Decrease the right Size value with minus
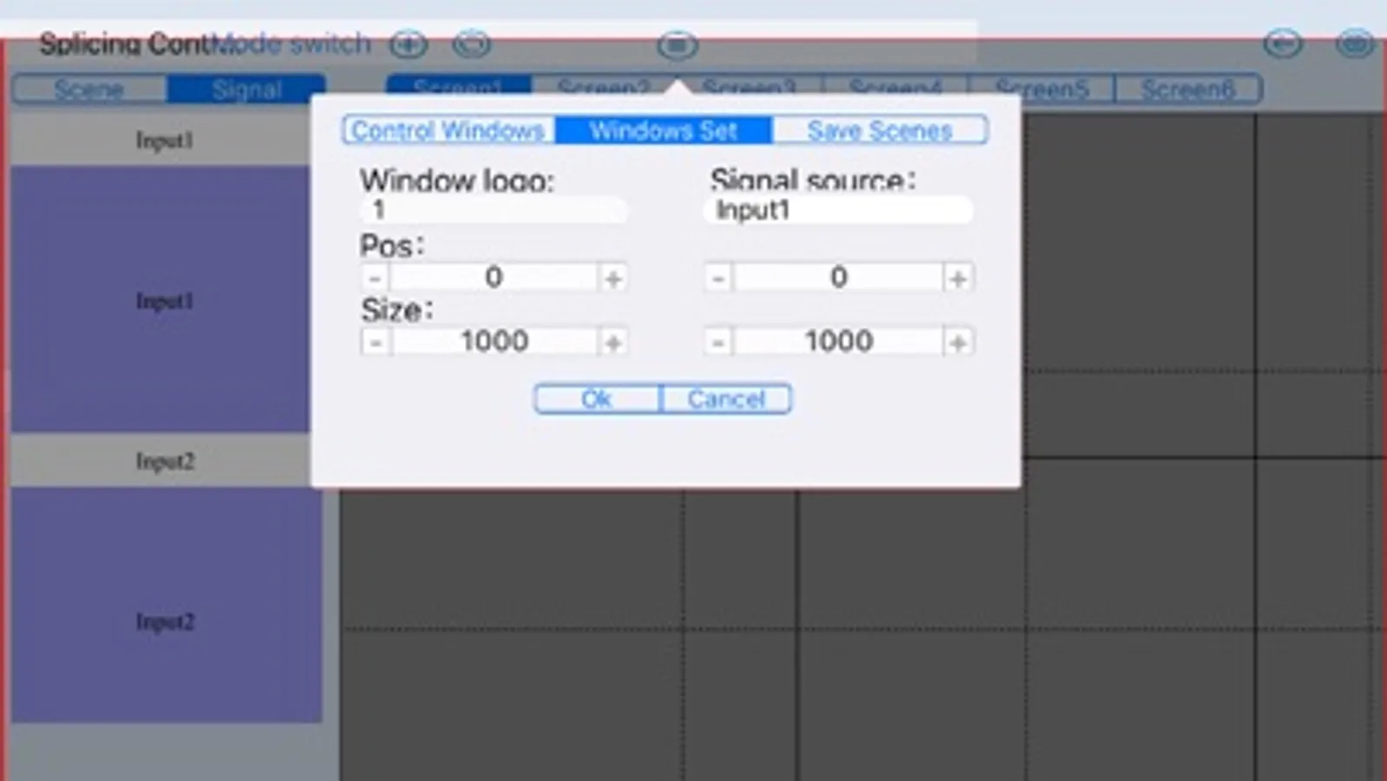The height and width of the screenshot is (781, 1387). coord(718,342)
